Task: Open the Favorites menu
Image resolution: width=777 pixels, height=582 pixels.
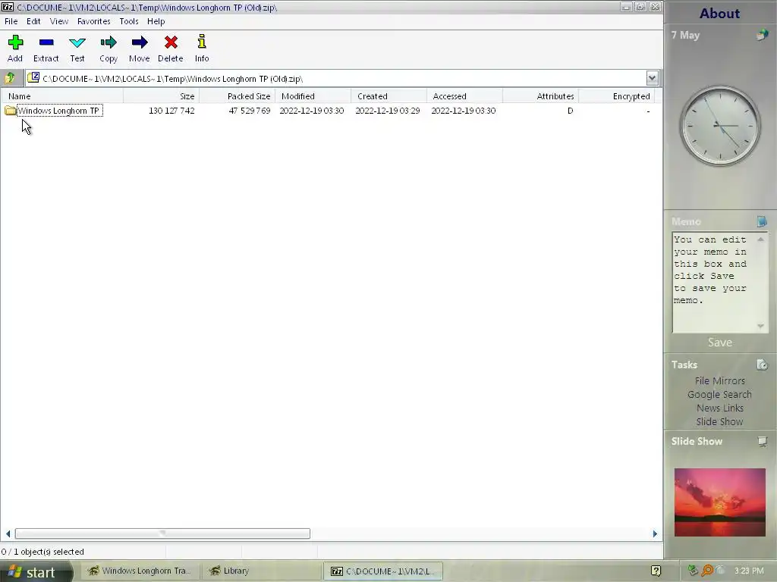Action: click(93, 21)
